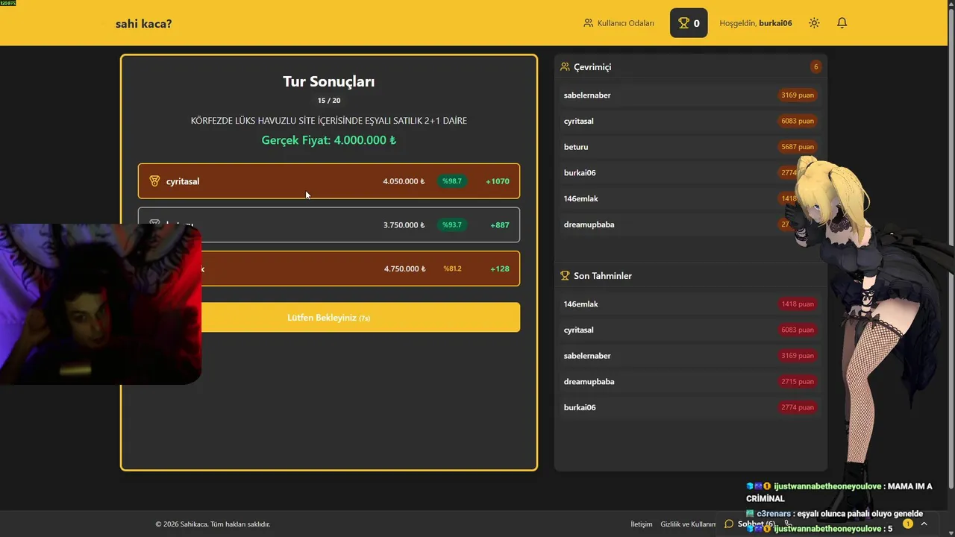Click the Kullanıcı Odaları people icon
This screenshot has height=537, width=955.
(588, 23)
